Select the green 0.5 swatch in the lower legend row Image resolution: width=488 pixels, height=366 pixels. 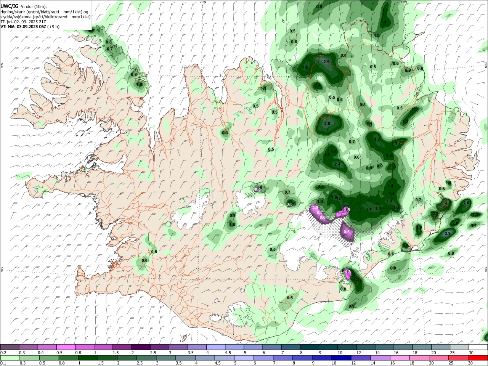[49, 358]
